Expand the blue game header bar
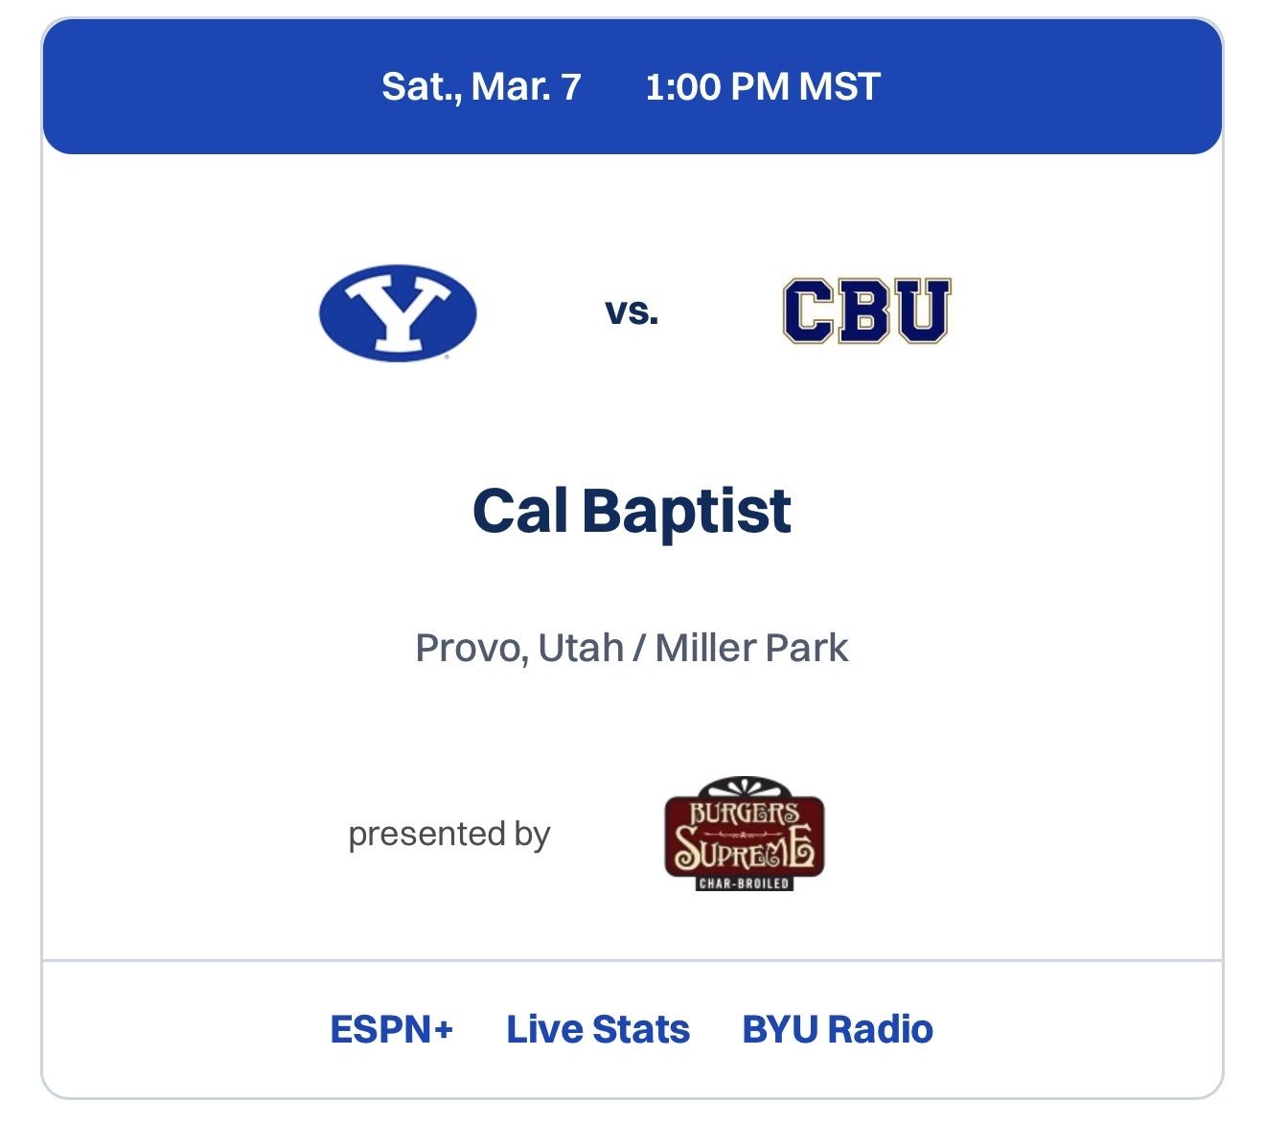Viewport: 1265px width, 1124px height. pyautogui.click(x=632, y=87)
